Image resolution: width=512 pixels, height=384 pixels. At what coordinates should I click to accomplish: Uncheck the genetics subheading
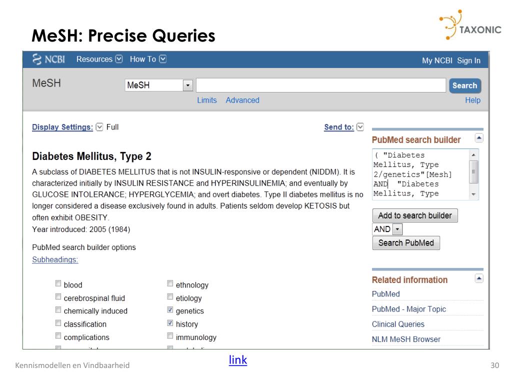click(x=170, y=310)
